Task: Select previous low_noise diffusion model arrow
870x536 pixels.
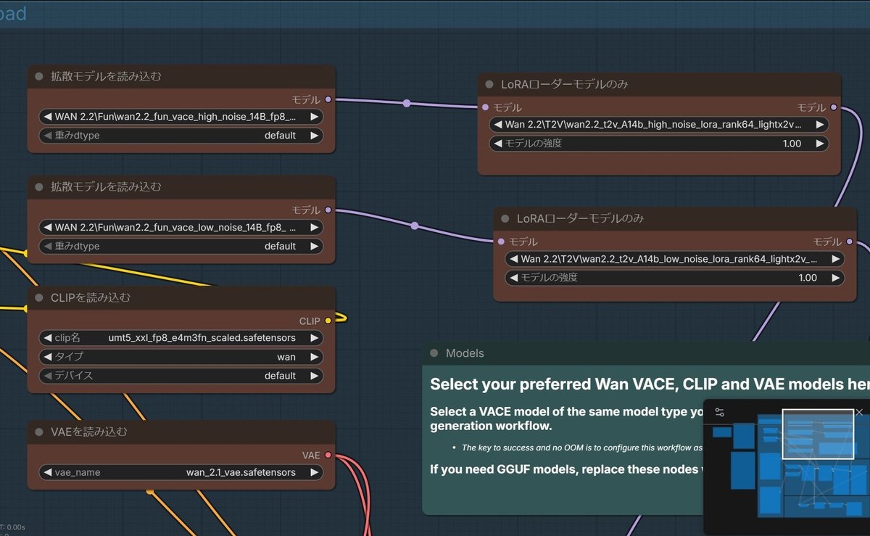Action: tap(48, 228)
